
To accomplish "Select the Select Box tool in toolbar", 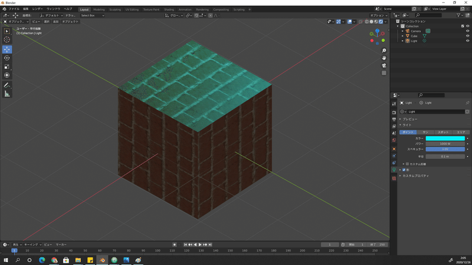I will pyautogui.click(x=7, y=31).
